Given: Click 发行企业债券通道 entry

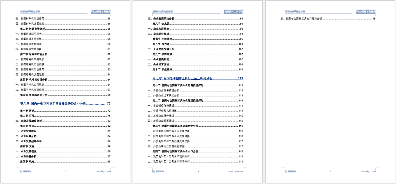Looking at the screenshot, I should click(196, 116).
